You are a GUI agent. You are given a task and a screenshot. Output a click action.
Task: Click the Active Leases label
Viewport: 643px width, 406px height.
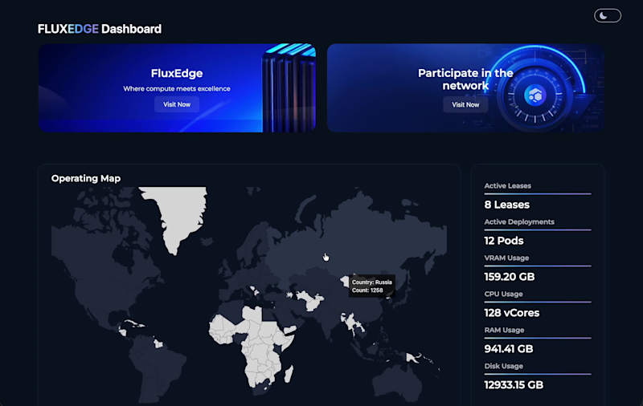pyautogui.click(x=508, y=186)
